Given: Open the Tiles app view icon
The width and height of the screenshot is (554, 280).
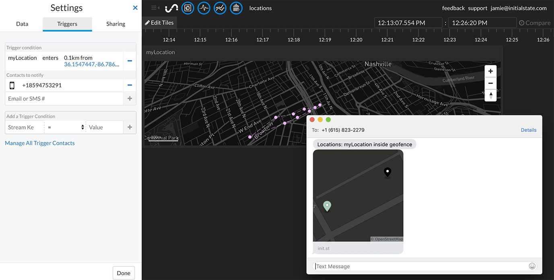Looking at the screenshot, I should [188, 8].
